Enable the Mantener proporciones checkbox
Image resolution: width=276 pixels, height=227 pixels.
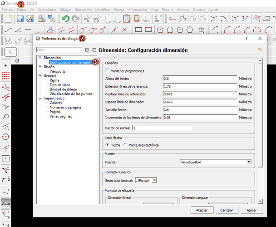(x=108, y=71)
